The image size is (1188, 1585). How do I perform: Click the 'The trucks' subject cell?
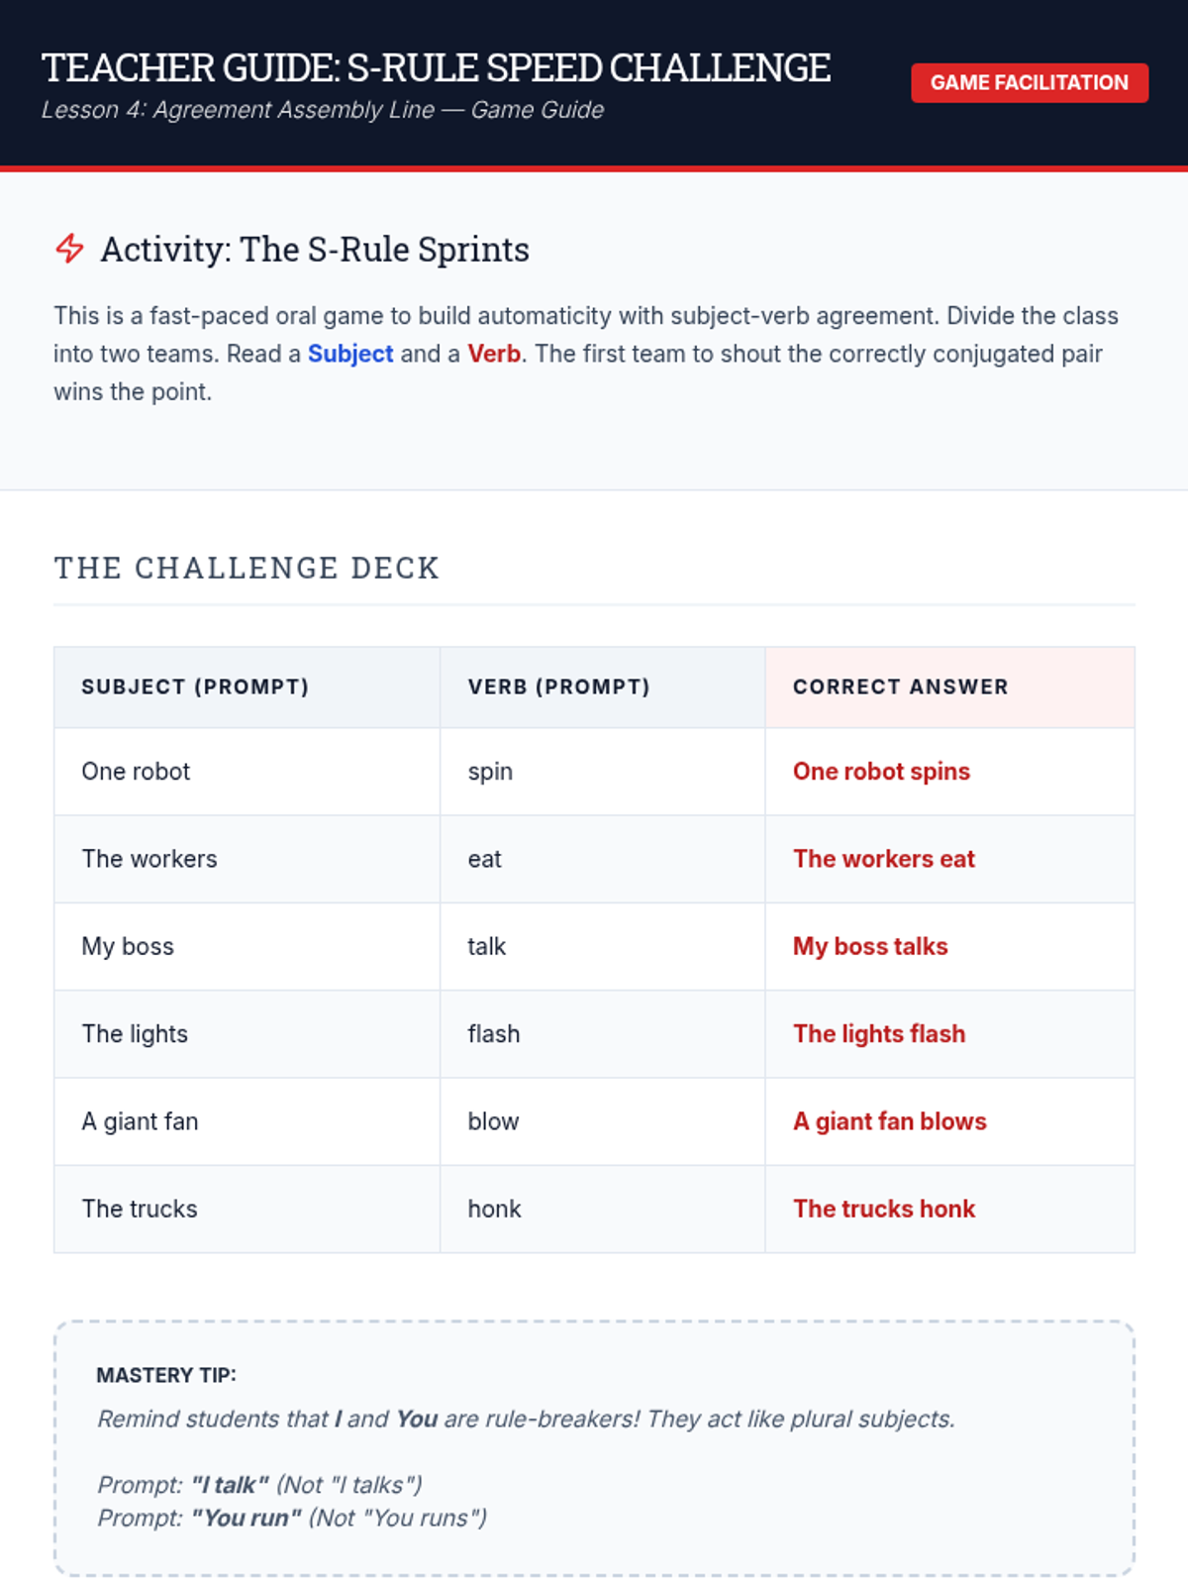click(x=140, y=1209)
